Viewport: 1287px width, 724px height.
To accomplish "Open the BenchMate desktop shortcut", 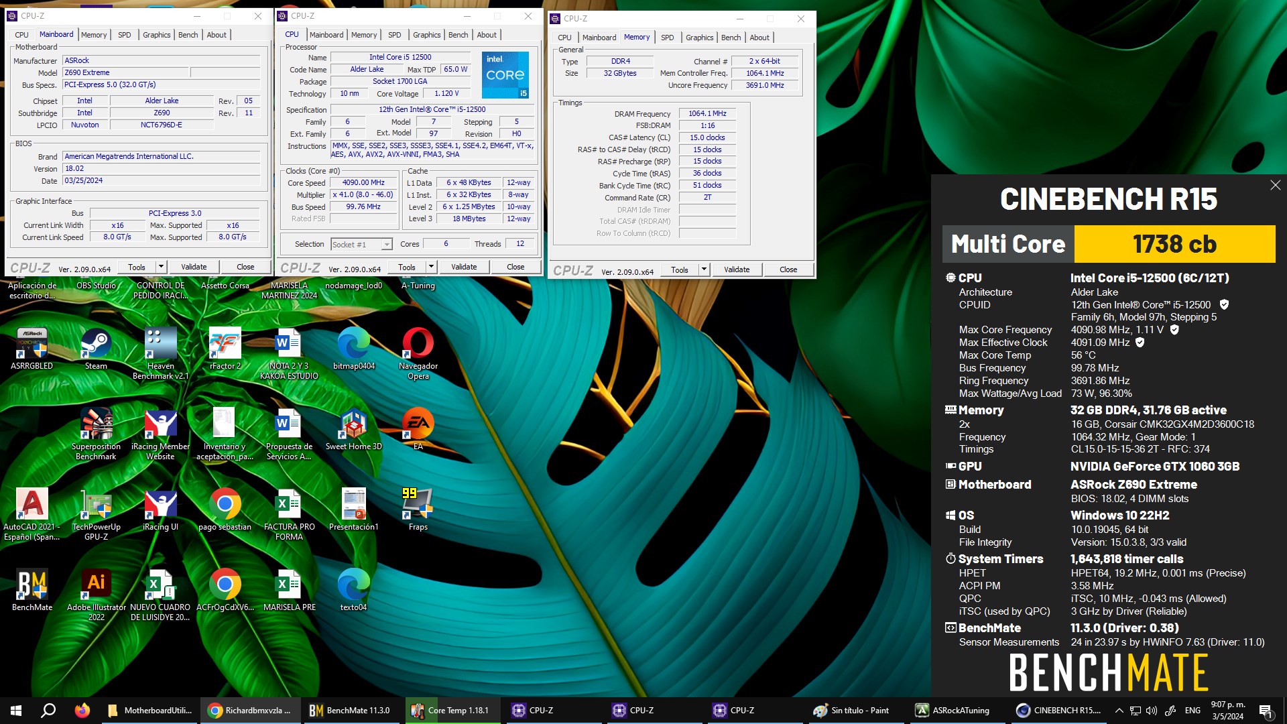I will 32,590.
